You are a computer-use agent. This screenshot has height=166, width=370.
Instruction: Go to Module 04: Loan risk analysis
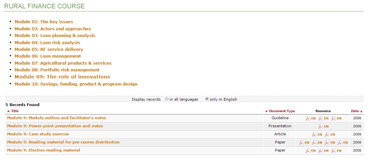coord(47,42)
